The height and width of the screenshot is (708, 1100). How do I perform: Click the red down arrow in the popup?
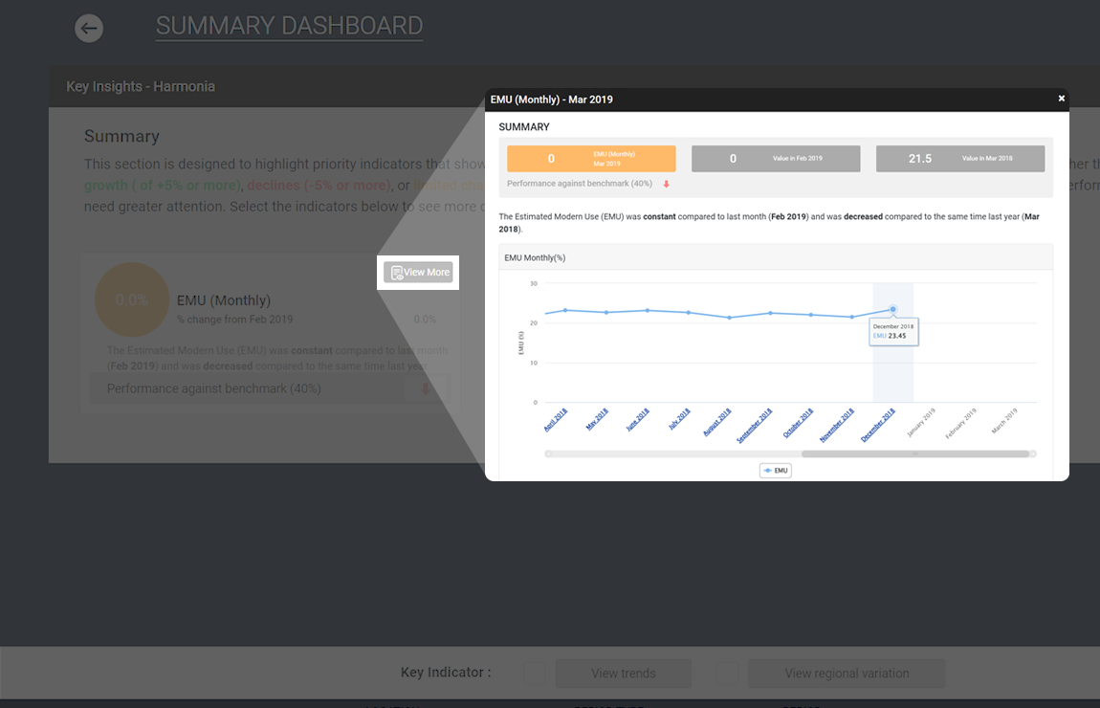tap(667, 184)
